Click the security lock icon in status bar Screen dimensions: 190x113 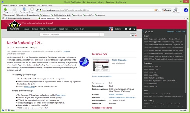coord(185,110)
